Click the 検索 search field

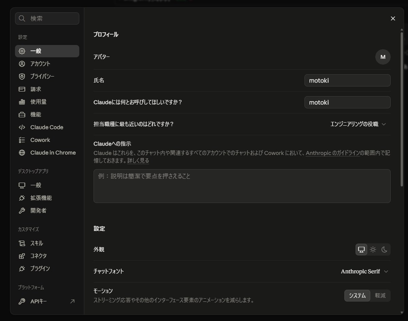[x=47, y=18]
